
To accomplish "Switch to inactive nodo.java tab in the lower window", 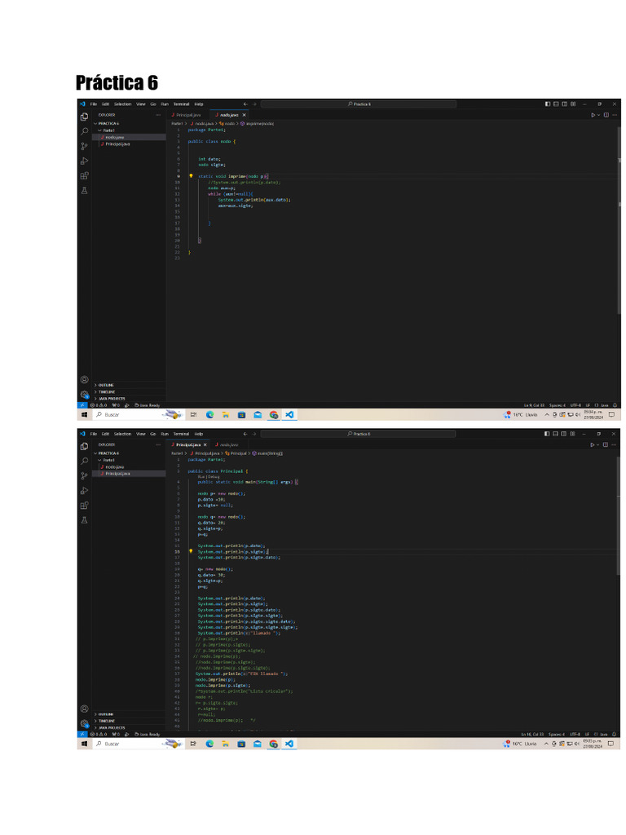I will pos(227,444).
